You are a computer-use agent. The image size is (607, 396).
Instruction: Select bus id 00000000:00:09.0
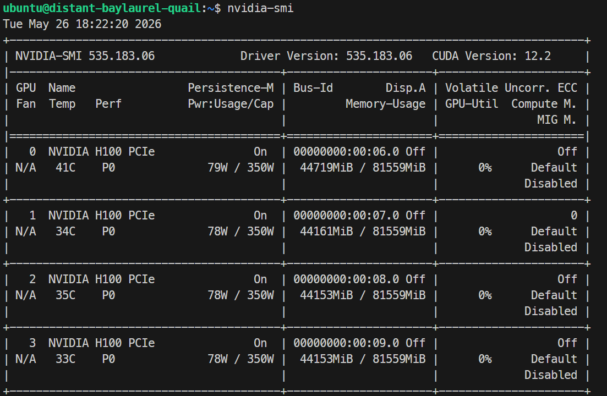pyautogui.click(x=346, y=343)
